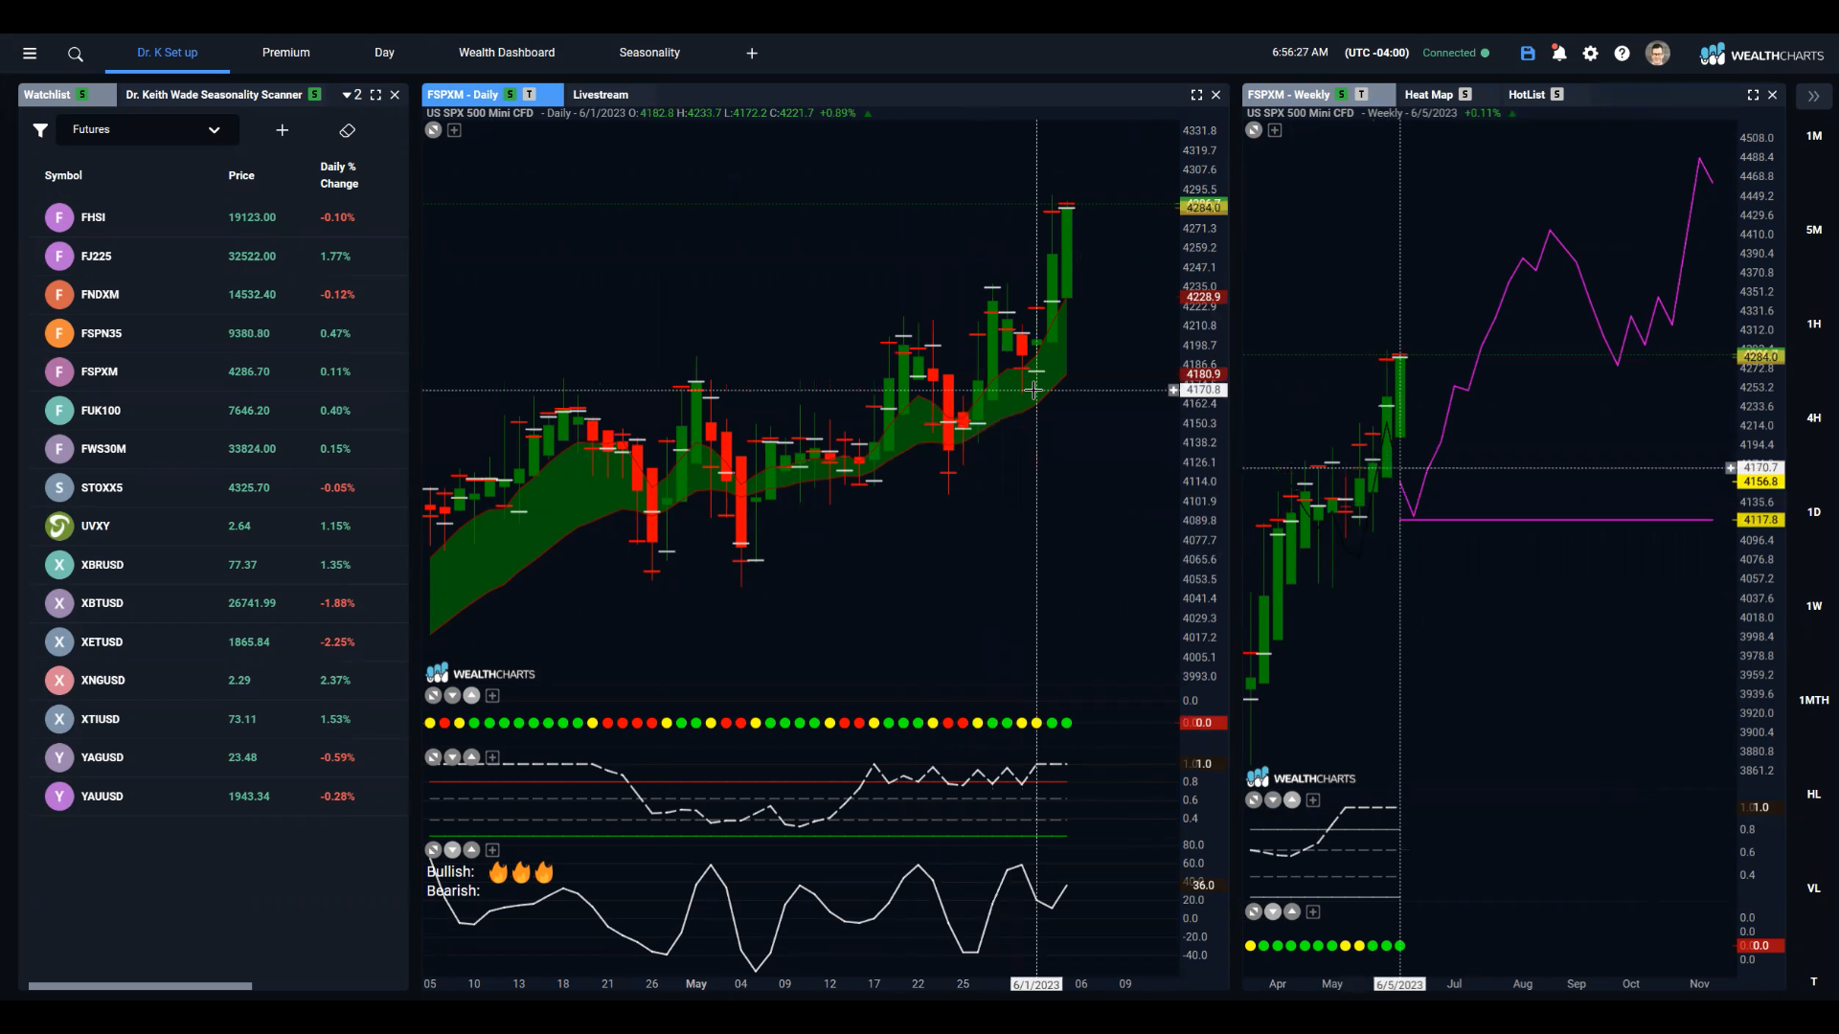1839x1034 pixels.
Task: Save the workspace with the floppy icon
Action: pos(1528,54)
